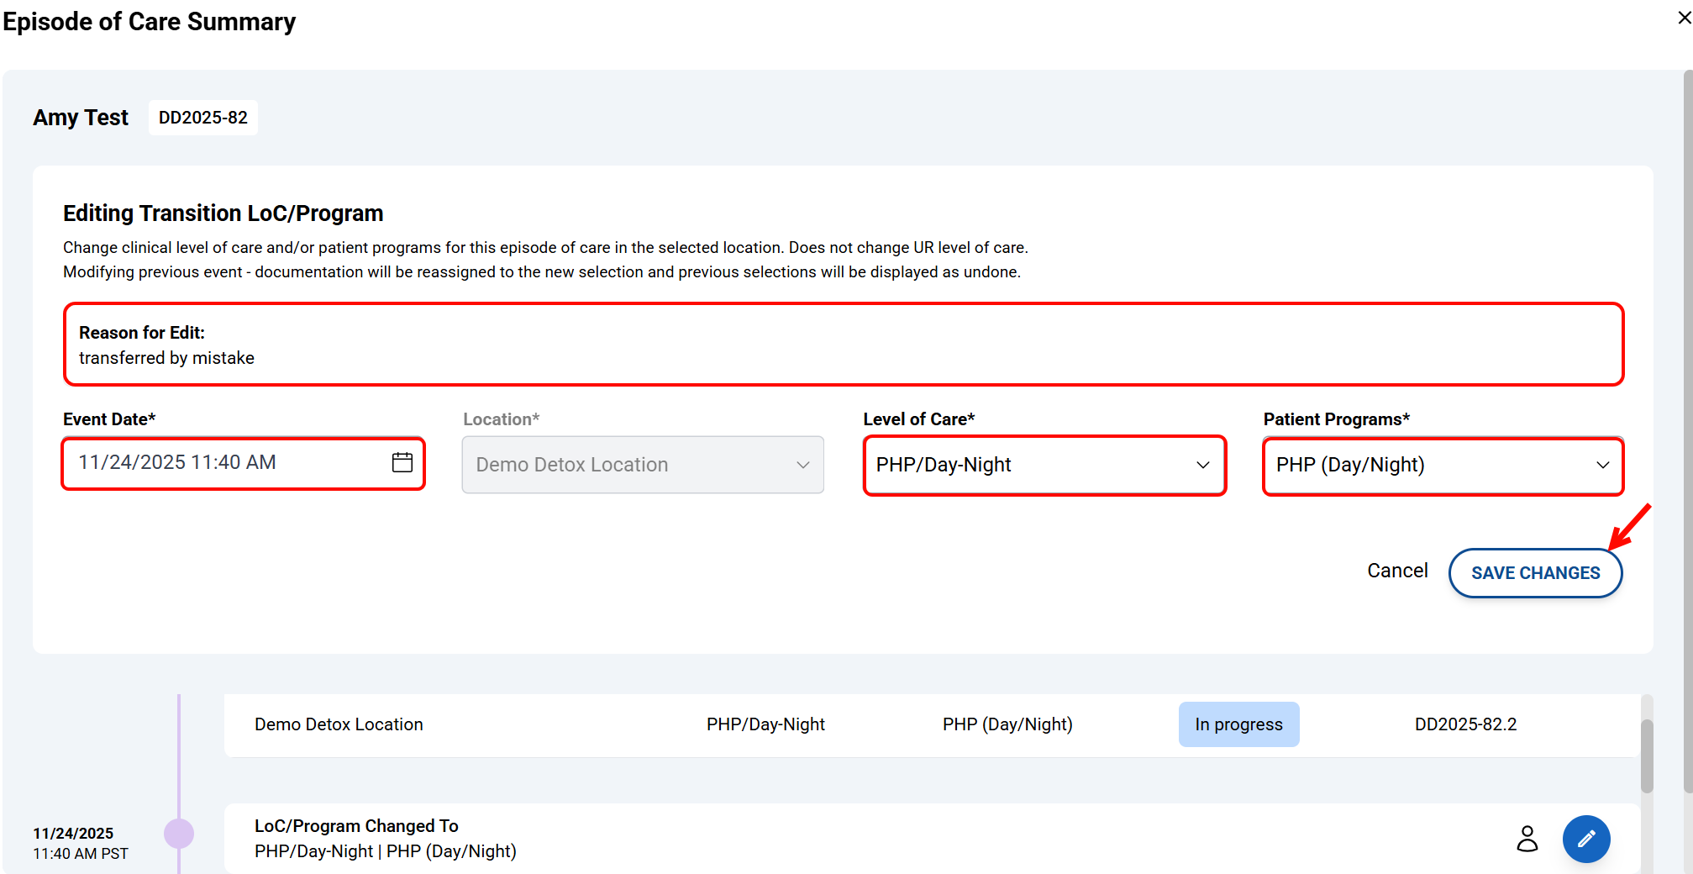Open the Patient Programs dropdown
This screenshot has width=1693, height=874.
[1443, 465]
